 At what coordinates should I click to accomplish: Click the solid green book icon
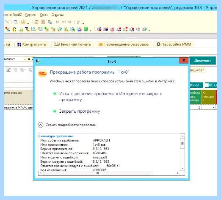click(86, 29)
